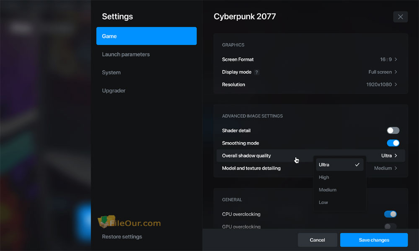Viewport: 419px width, 251px height.
Task: Choose Medium in the shadow quality list
Action: 340,190
